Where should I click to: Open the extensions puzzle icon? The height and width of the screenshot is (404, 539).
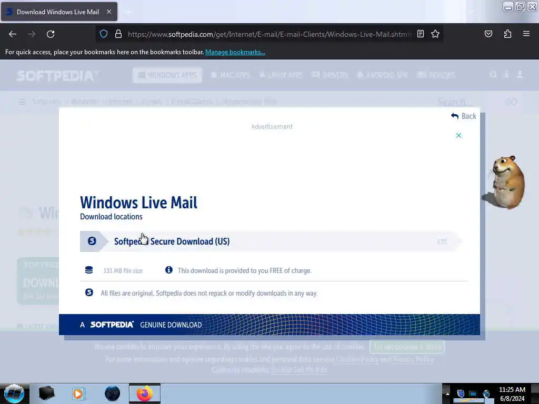click(x=507, y=34)
